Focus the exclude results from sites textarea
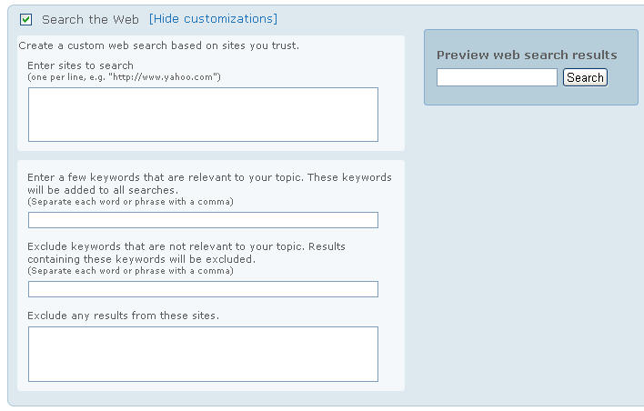The image size is (644, 411). coord(203,354)
